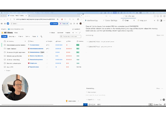Check the Faster checkout row checkbox

pos(5,49)
